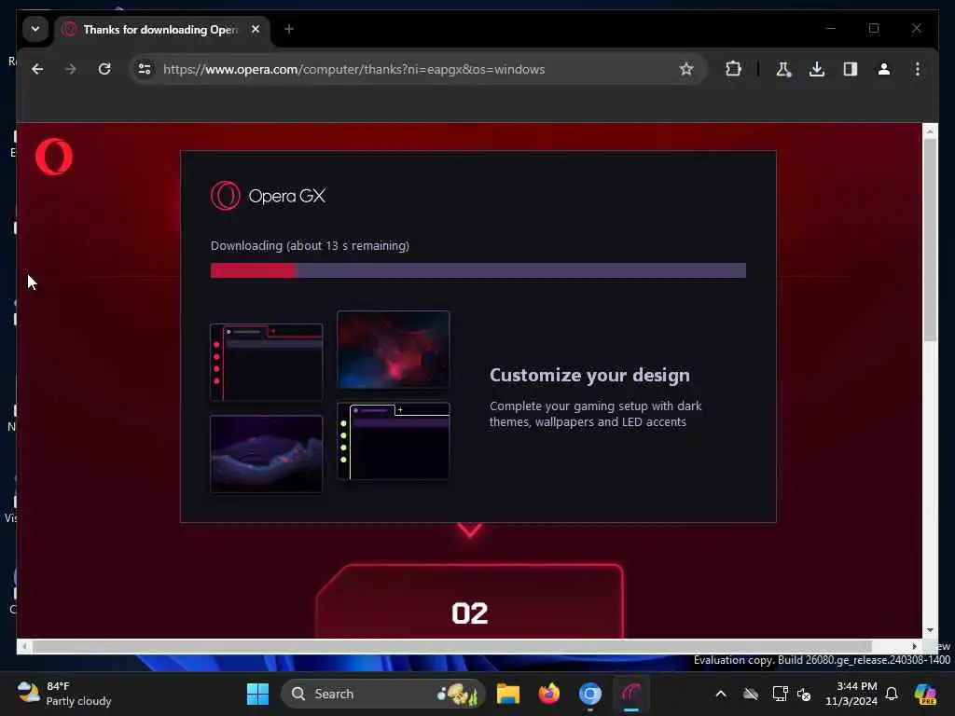
Task: Click the Opera GX logo in panel
Action: click(x=268, y=196)
